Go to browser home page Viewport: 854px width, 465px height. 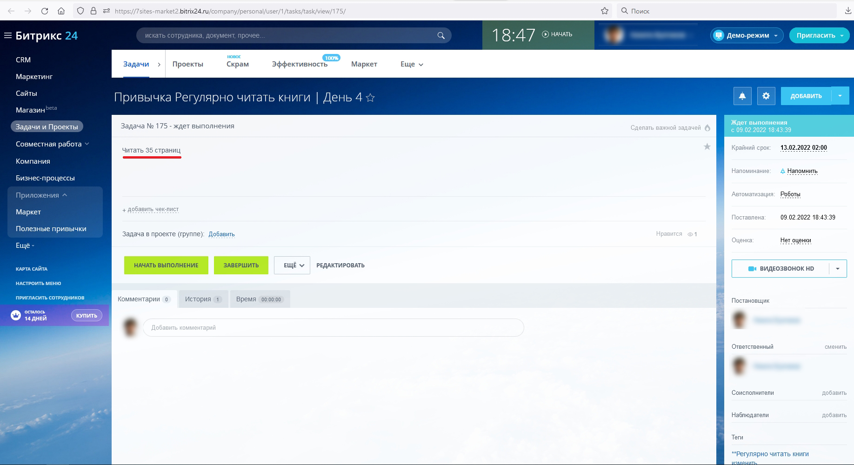pos(61,11)
